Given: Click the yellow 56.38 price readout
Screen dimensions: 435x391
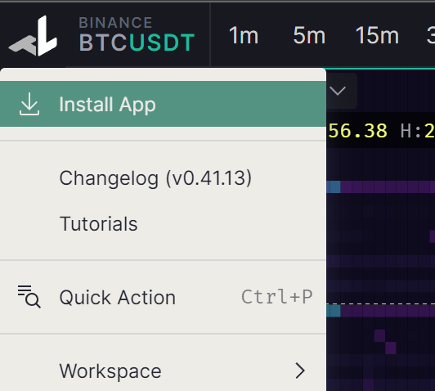Looking at the screenshot, I should click(x=357, y=130).
